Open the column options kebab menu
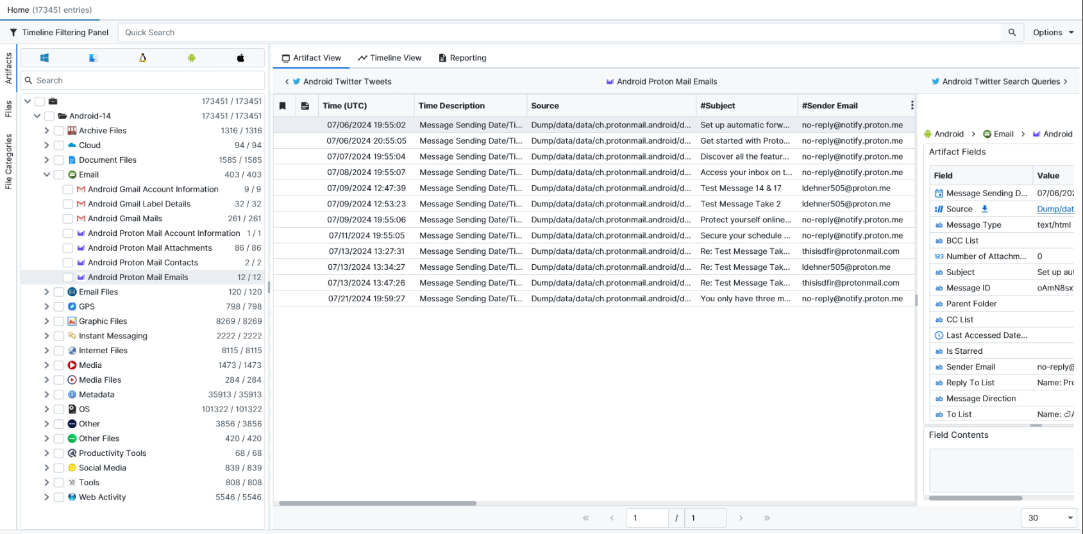 pos(912,105)
